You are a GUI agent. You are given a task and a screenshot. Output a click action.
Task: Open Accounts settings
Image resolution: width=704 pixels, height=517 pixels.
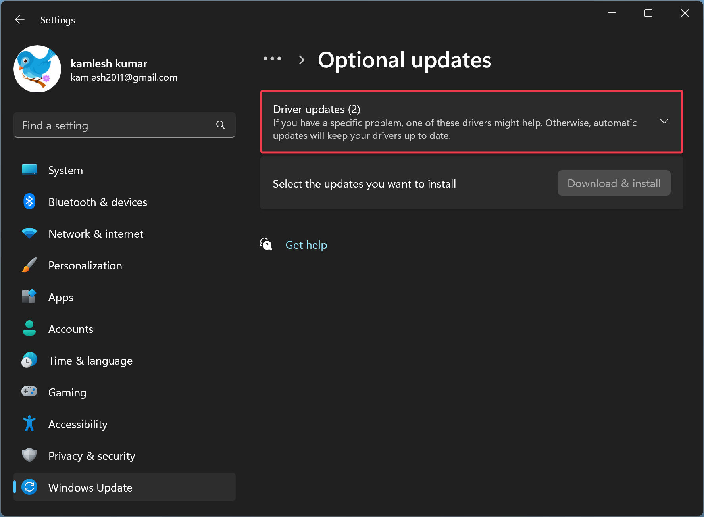click(124, 329)
